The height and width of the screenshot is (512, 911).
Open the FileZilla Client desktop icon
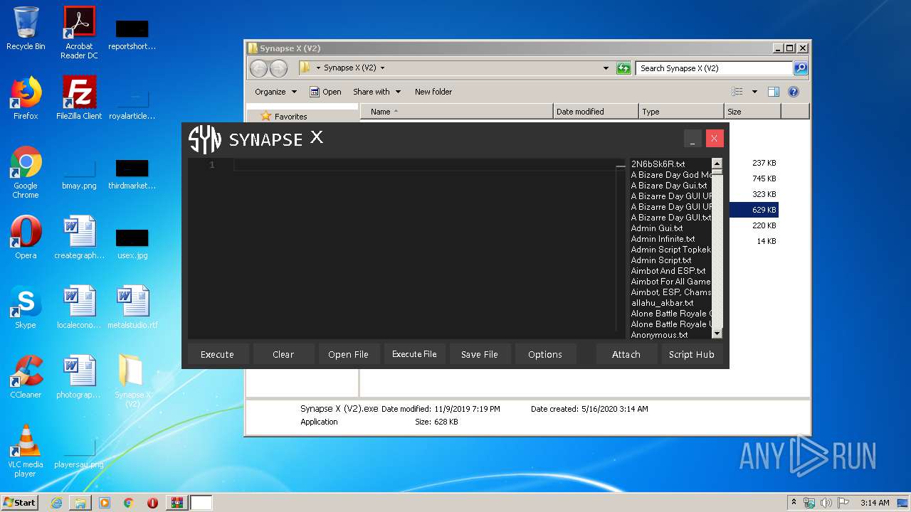point(79,97)
